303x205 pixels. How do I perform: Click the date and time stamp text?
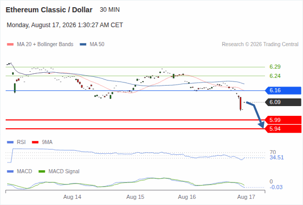pos(65,25)
